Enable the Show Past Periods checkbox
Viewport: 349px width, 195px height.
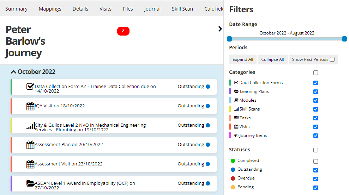point(332,59)
